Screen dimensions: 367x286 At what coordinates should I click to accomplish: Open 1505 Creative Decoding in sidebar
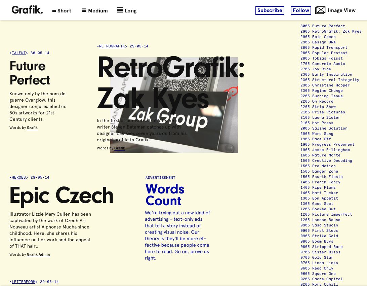pyautogui.click(x=326, y=161)
